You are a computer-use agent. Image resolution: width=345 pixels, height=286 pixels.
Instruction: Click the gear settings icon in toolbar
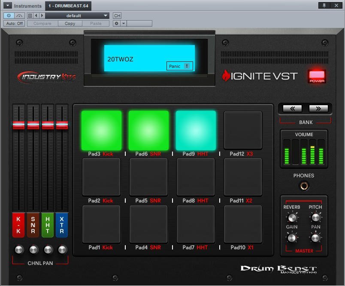click(x=116, y=24)
